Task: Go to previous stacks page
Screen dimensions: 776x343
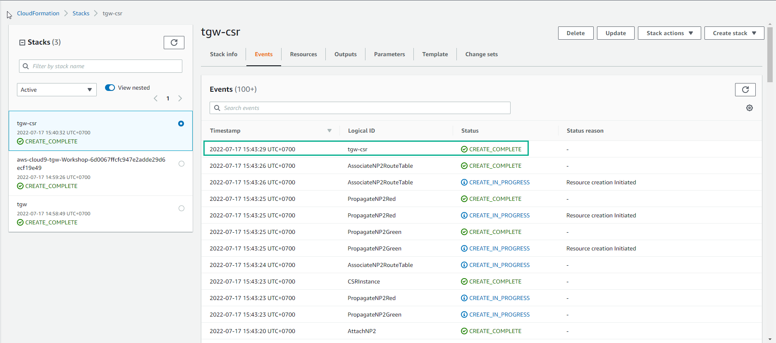Action: [x=155, y=98]
